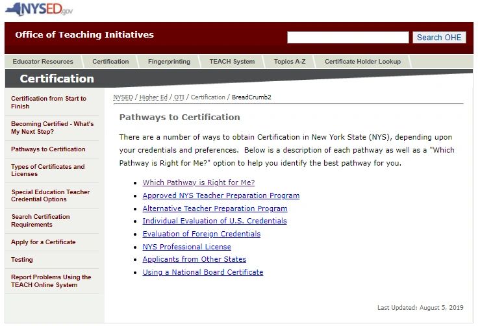
Task: Open Using a National Board Certificate link
Action: pos(203,272)
